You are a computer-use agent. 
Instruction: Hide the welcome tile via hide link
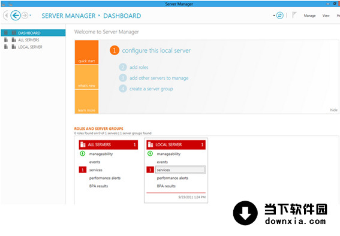click(334, 110)
